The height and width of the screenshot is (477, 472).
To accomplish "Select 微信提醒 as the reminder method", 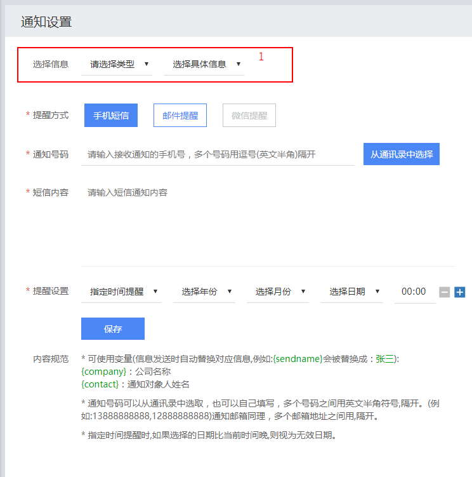I will 249,116.
